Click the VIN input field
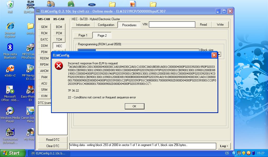Viewport: 268px width, 157px height. pos(172,25)
